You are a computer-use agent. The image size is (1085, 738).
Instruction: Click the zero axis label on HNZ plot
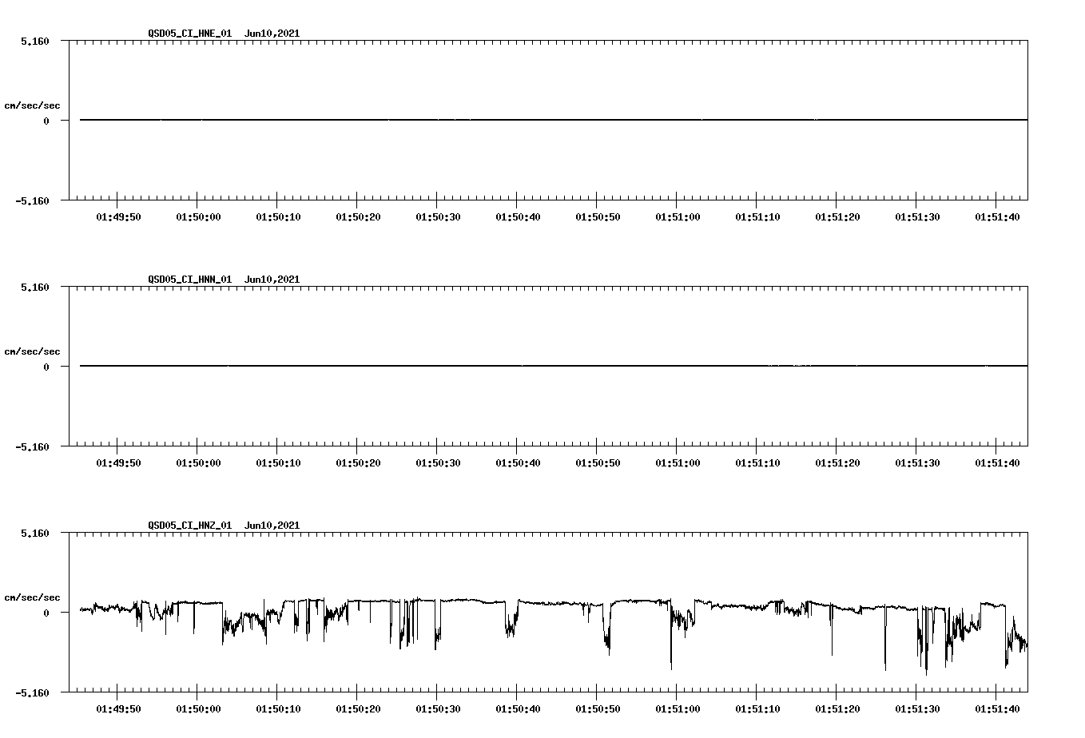46,613
